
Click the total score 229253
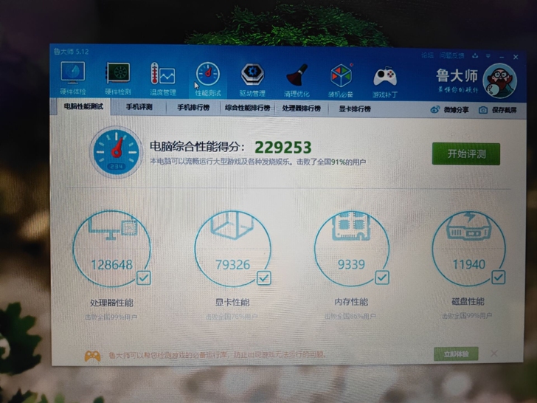click(x=283, y=148)
